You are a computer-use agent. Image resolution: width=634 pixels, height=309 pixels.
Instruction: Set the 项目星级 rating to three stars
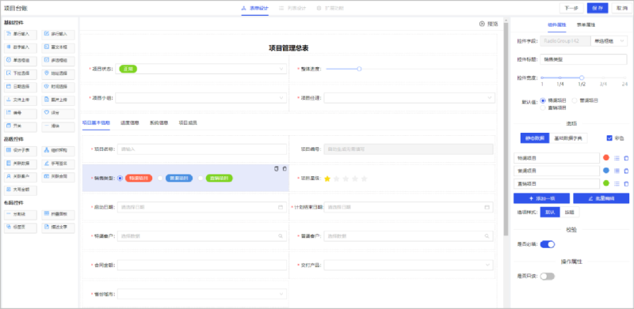(x=346, y=179)
